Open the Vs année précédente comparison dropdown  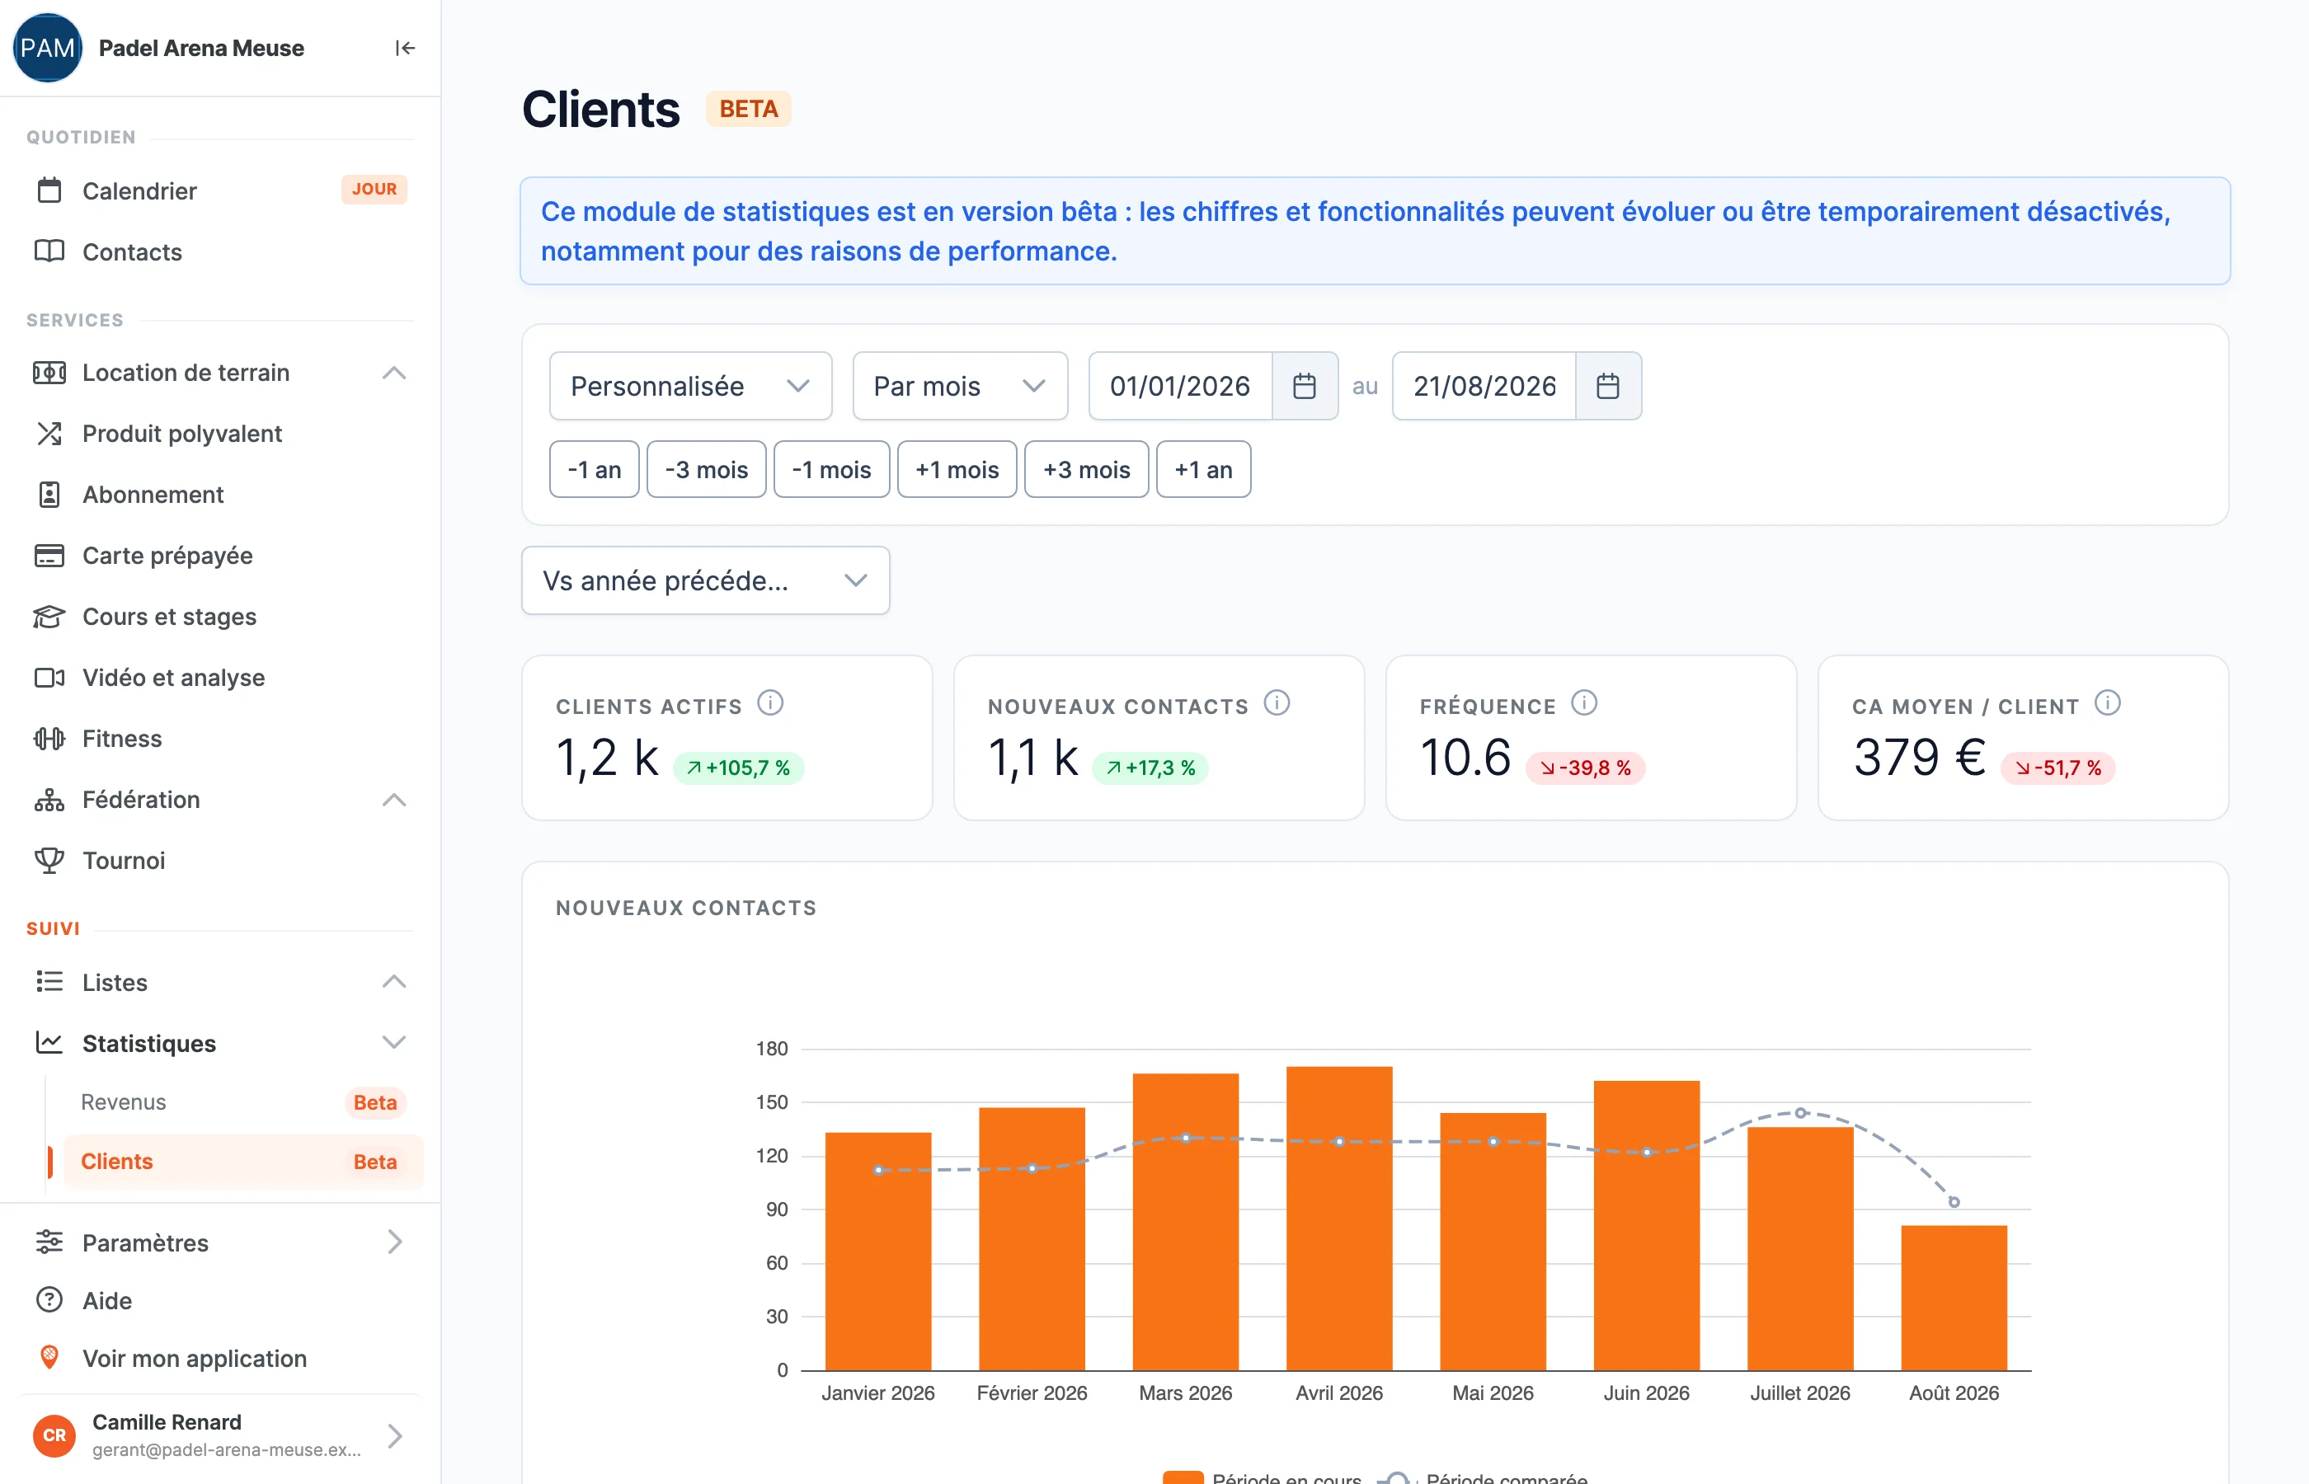pos(705,581)
